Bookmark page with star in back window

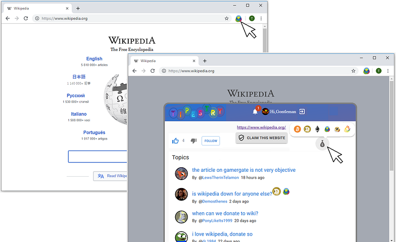(227, 18)
